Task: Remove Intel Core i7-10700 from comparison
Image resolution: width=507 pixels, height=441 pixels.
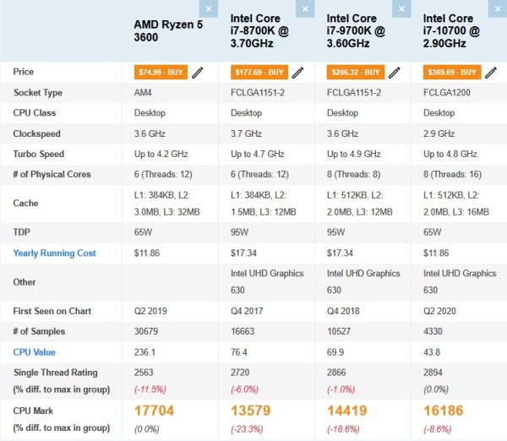Action: pos(498,8)
